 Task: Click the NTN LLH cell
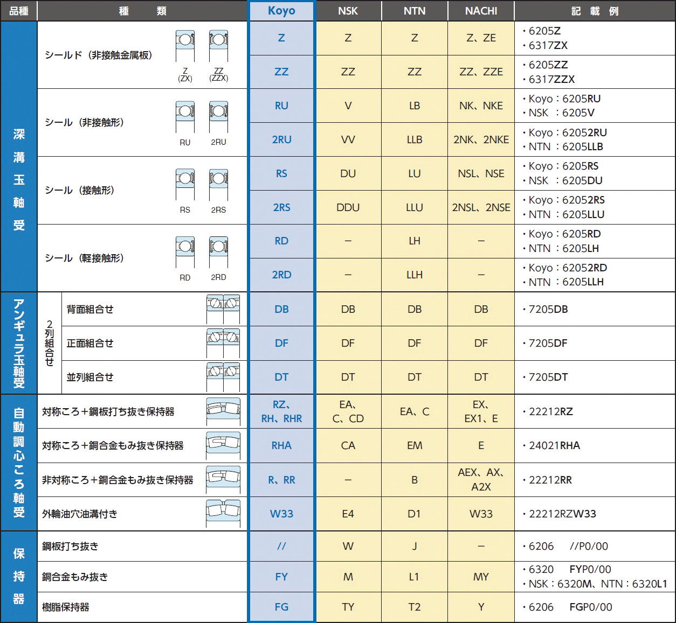pyautogui.click(x=414, y=275)
